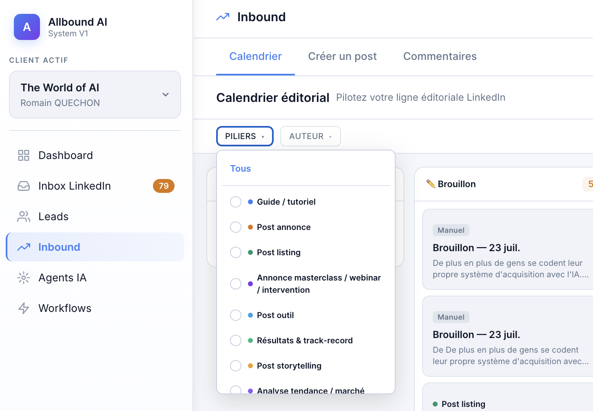Select Annonce masterclass / webinar radio option

pyautogui.click(x=236, y=284)
